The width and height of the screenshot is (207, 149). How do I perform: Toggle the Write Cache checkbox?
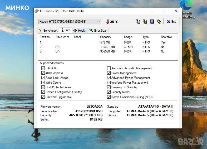43,83
